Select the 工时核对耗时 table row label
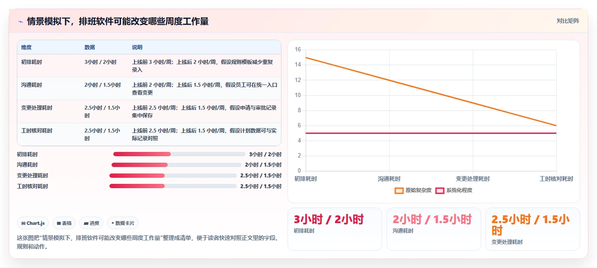The height and width of the screenshot is (268, 597). 37,131
